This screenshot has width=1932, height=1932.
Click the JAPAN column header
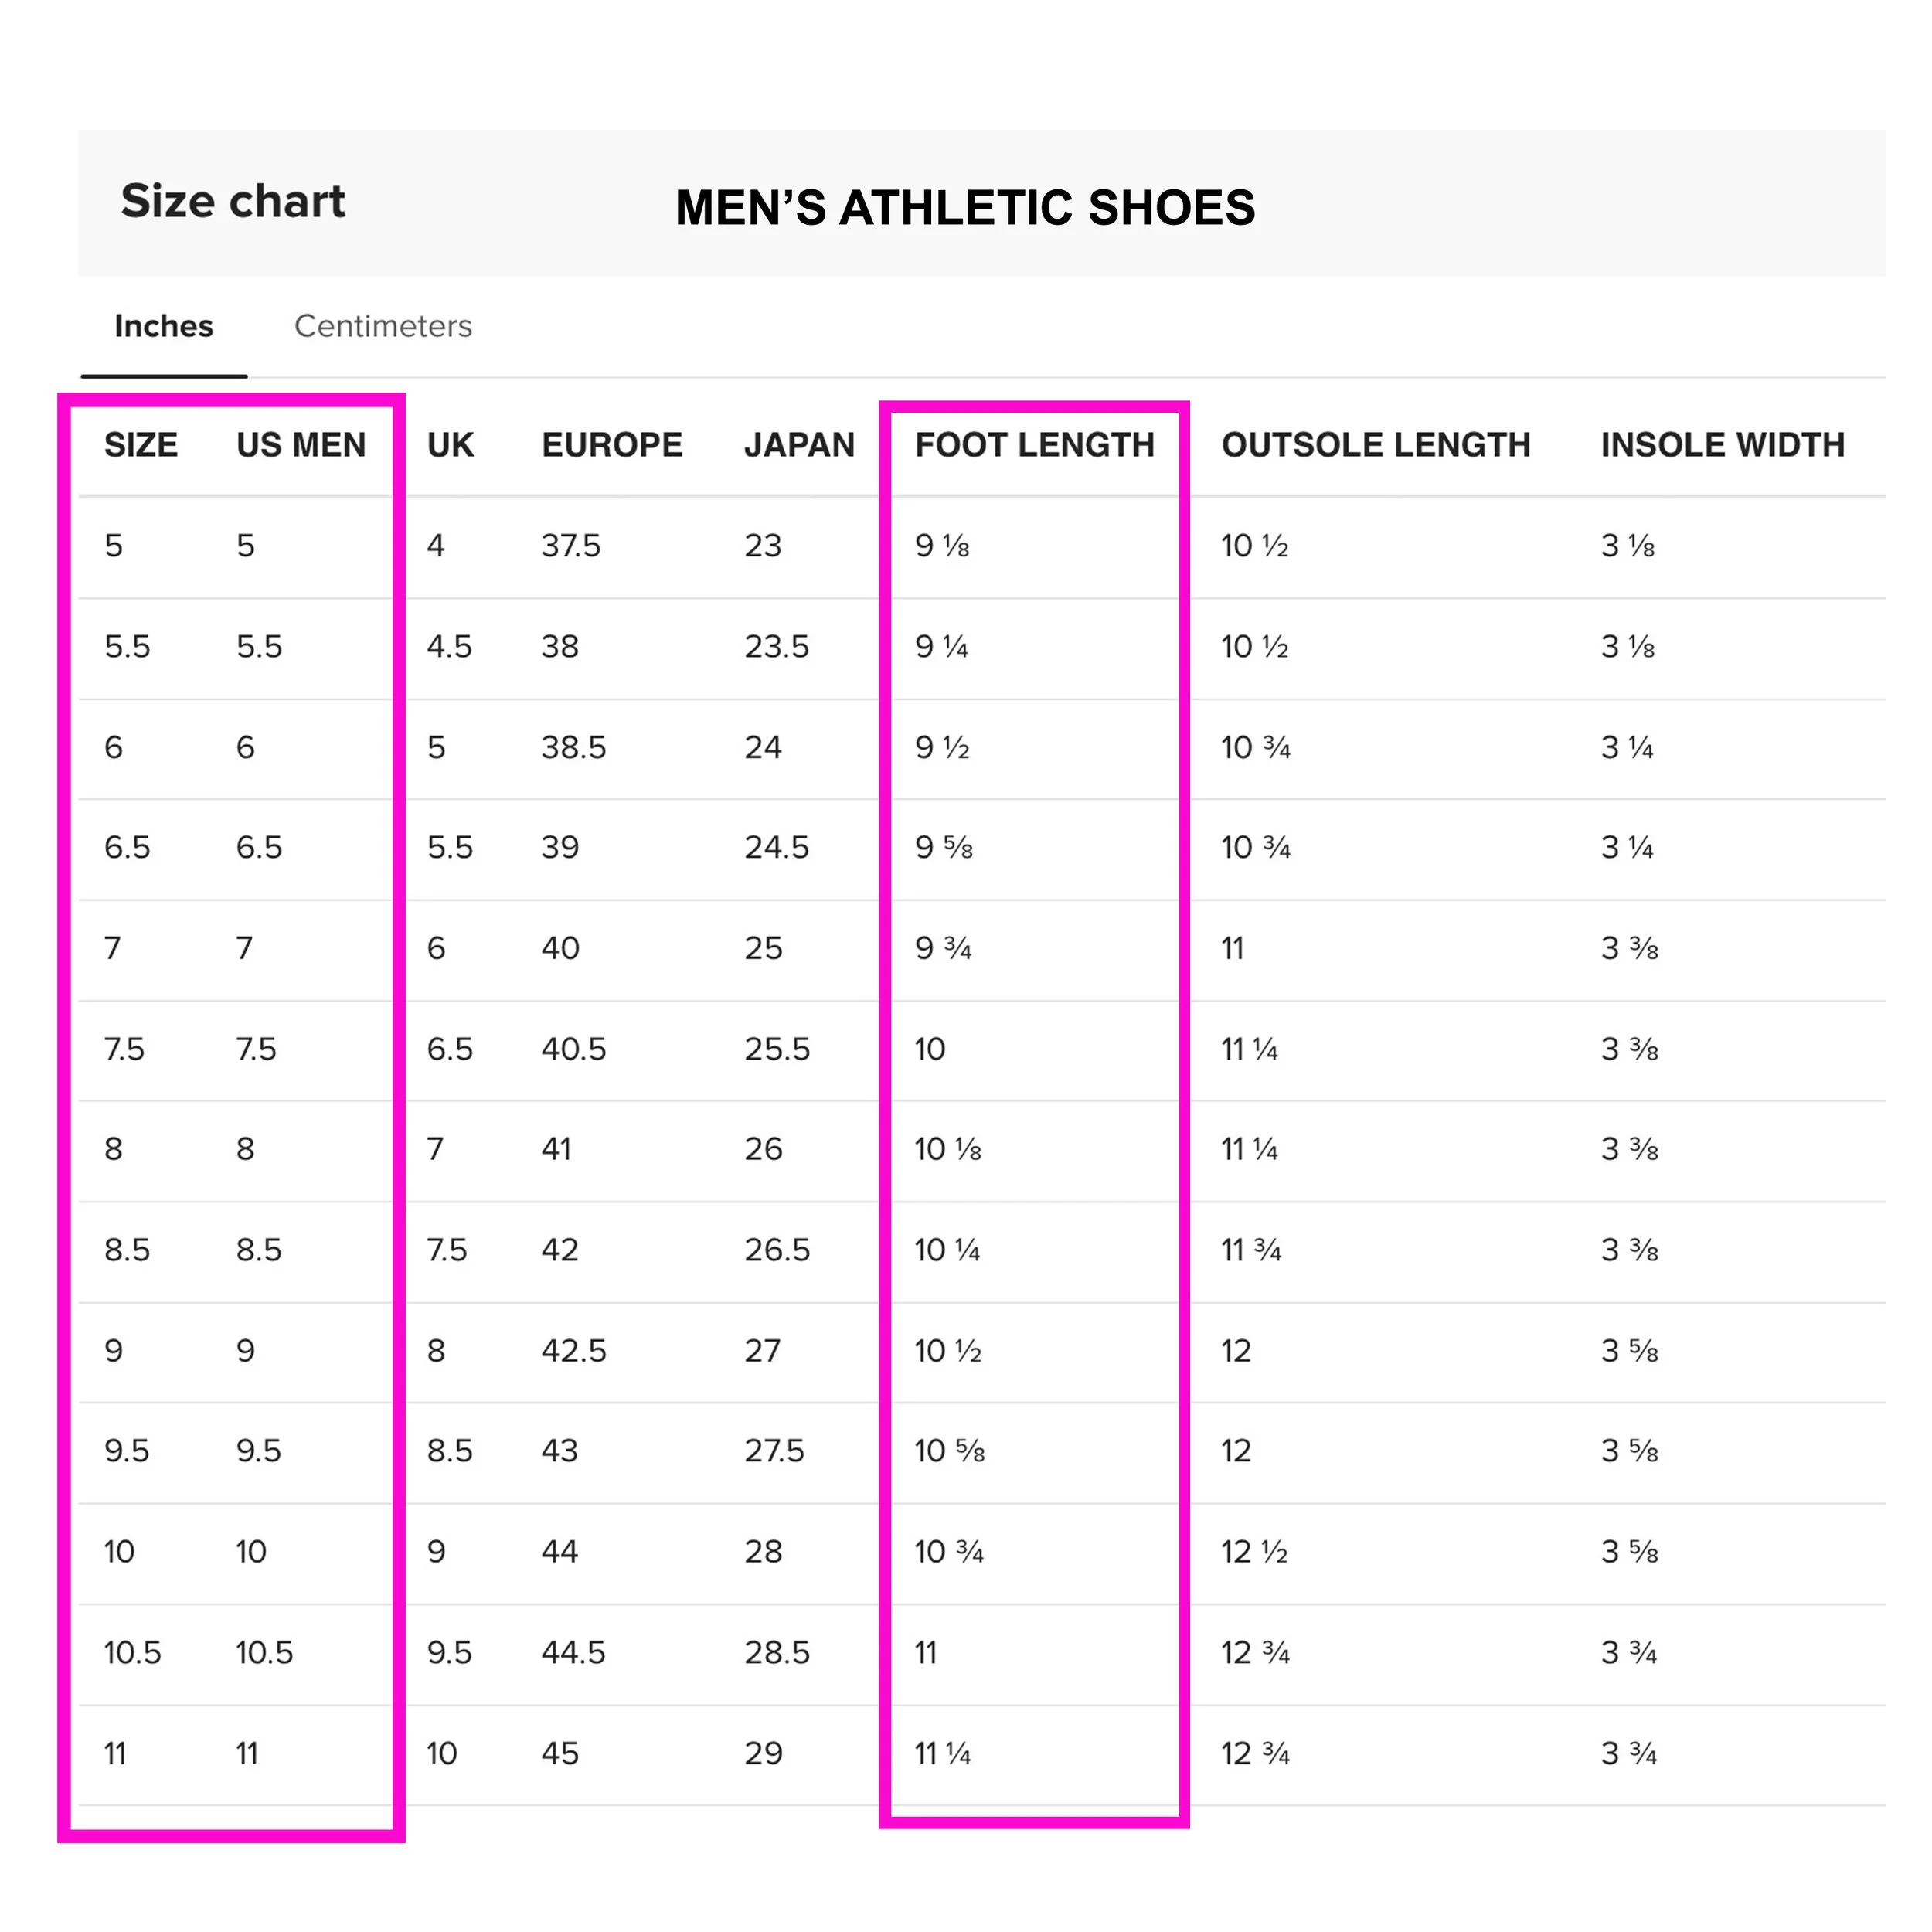click(799, 445)
